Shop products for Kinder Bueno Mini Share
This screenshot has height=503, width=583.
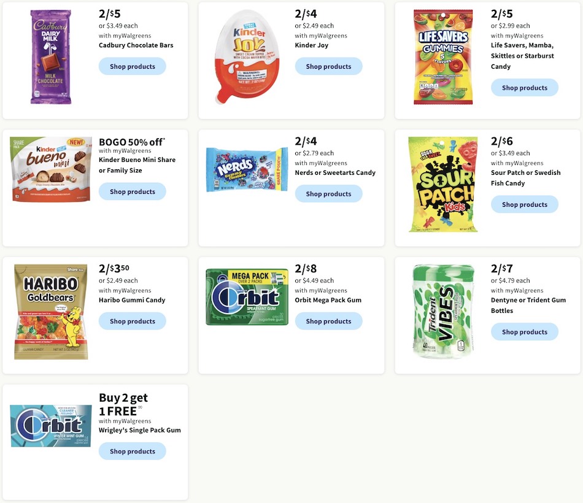point(133,192)
